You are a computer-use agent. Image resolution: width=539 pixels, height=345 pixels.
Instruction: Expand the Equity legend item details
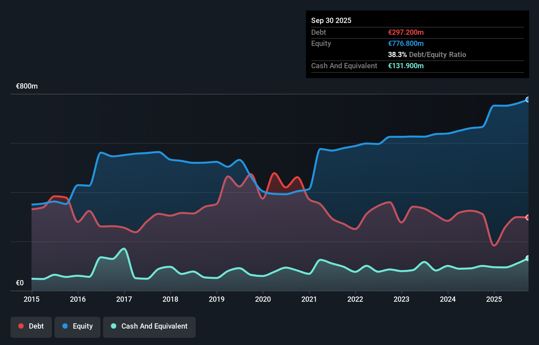click(77, 326)
